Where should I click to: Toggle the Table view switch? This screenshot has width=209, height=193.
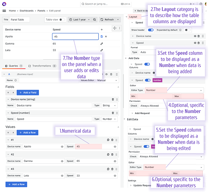pos(62,20)
